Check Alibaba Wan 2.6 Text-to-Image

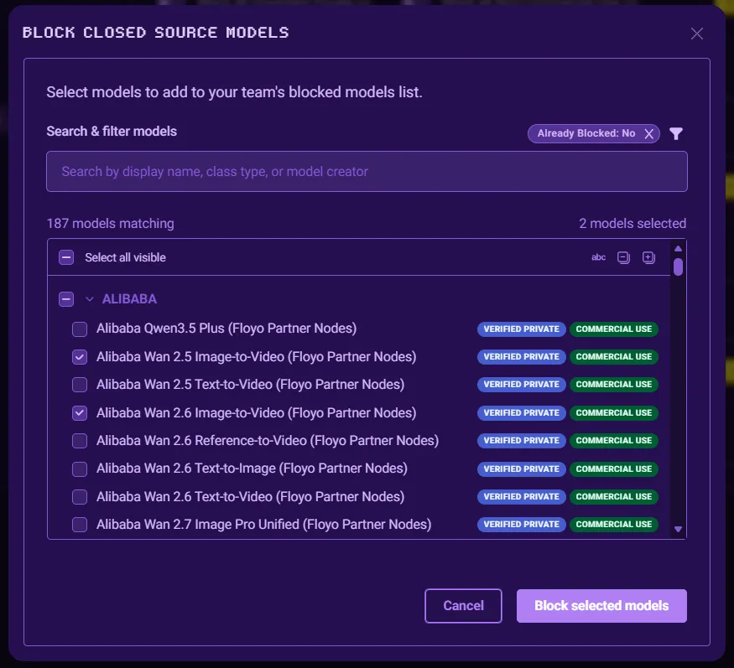click(x=80, y=469)
